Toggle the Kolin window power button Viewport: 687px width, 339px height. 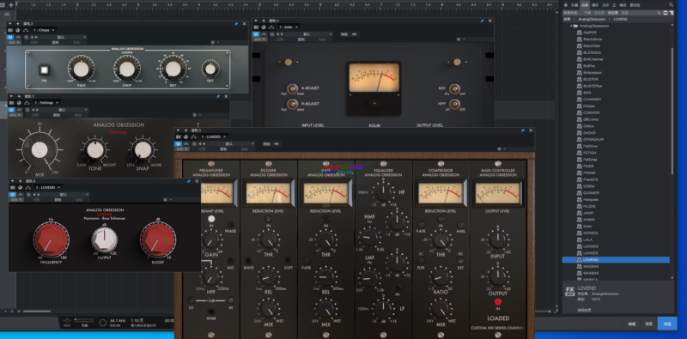pyautogui.click(x=256, y=33)
